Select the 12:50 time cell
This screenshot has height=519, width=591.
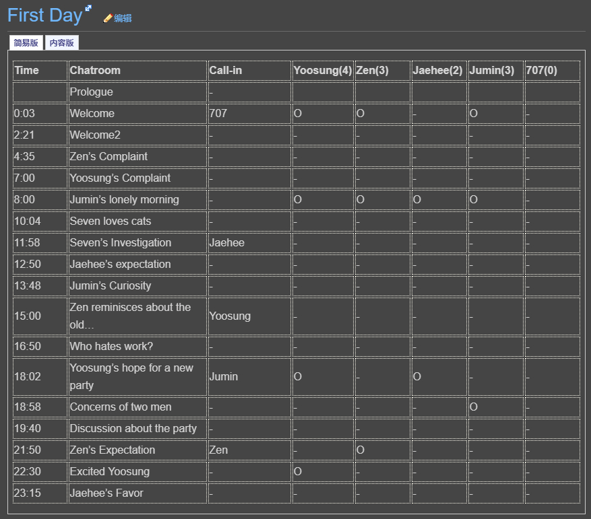point(40,264)
